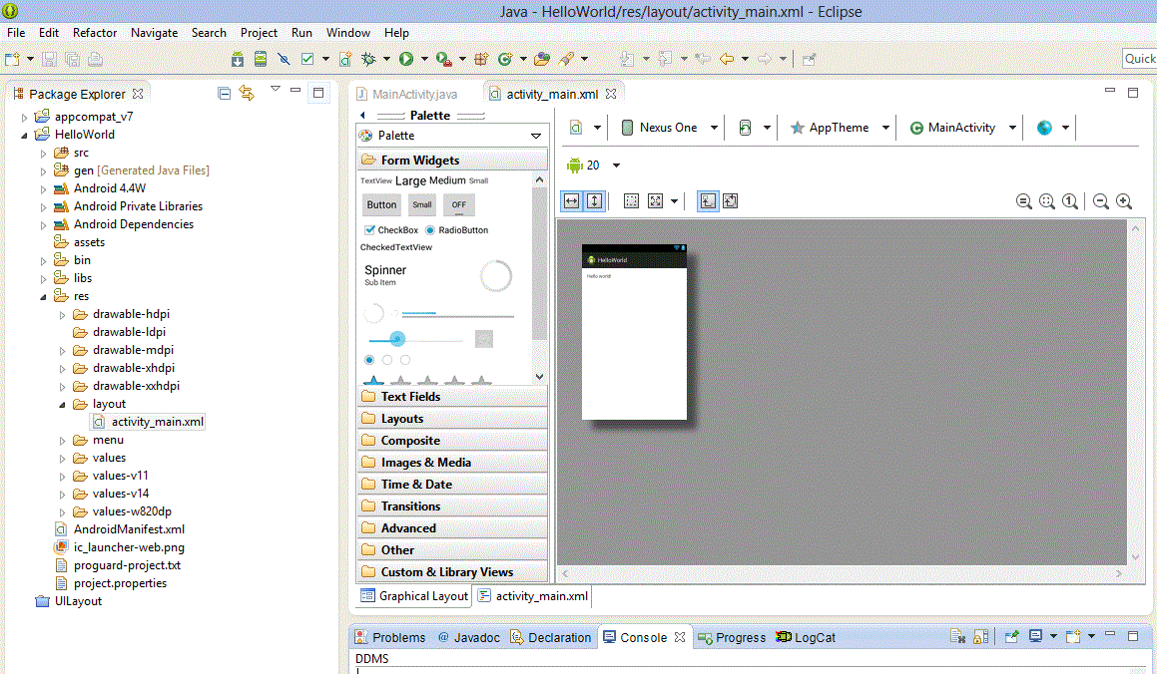Click the New Java Package icon
The image size is (1157, 674).
click(482, 59)
